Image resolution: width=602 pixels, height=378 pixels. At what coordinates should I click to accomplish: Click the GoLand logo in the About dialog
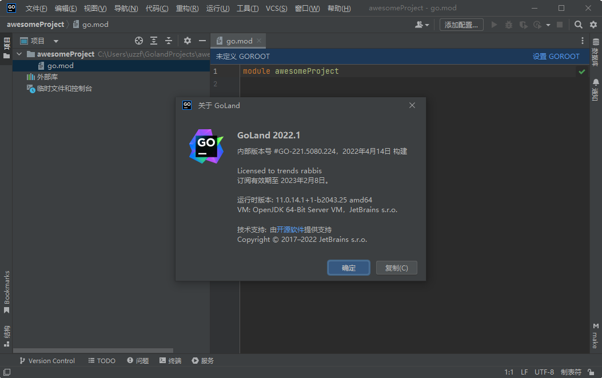coord(206,146)
